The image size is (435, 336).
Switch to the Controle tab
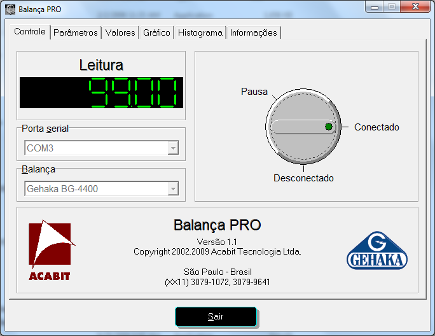[30, 32]
